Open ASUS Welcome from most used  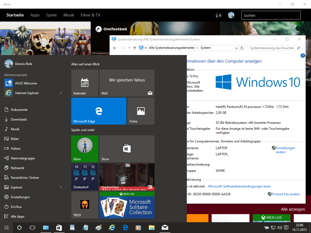[33, 83]
